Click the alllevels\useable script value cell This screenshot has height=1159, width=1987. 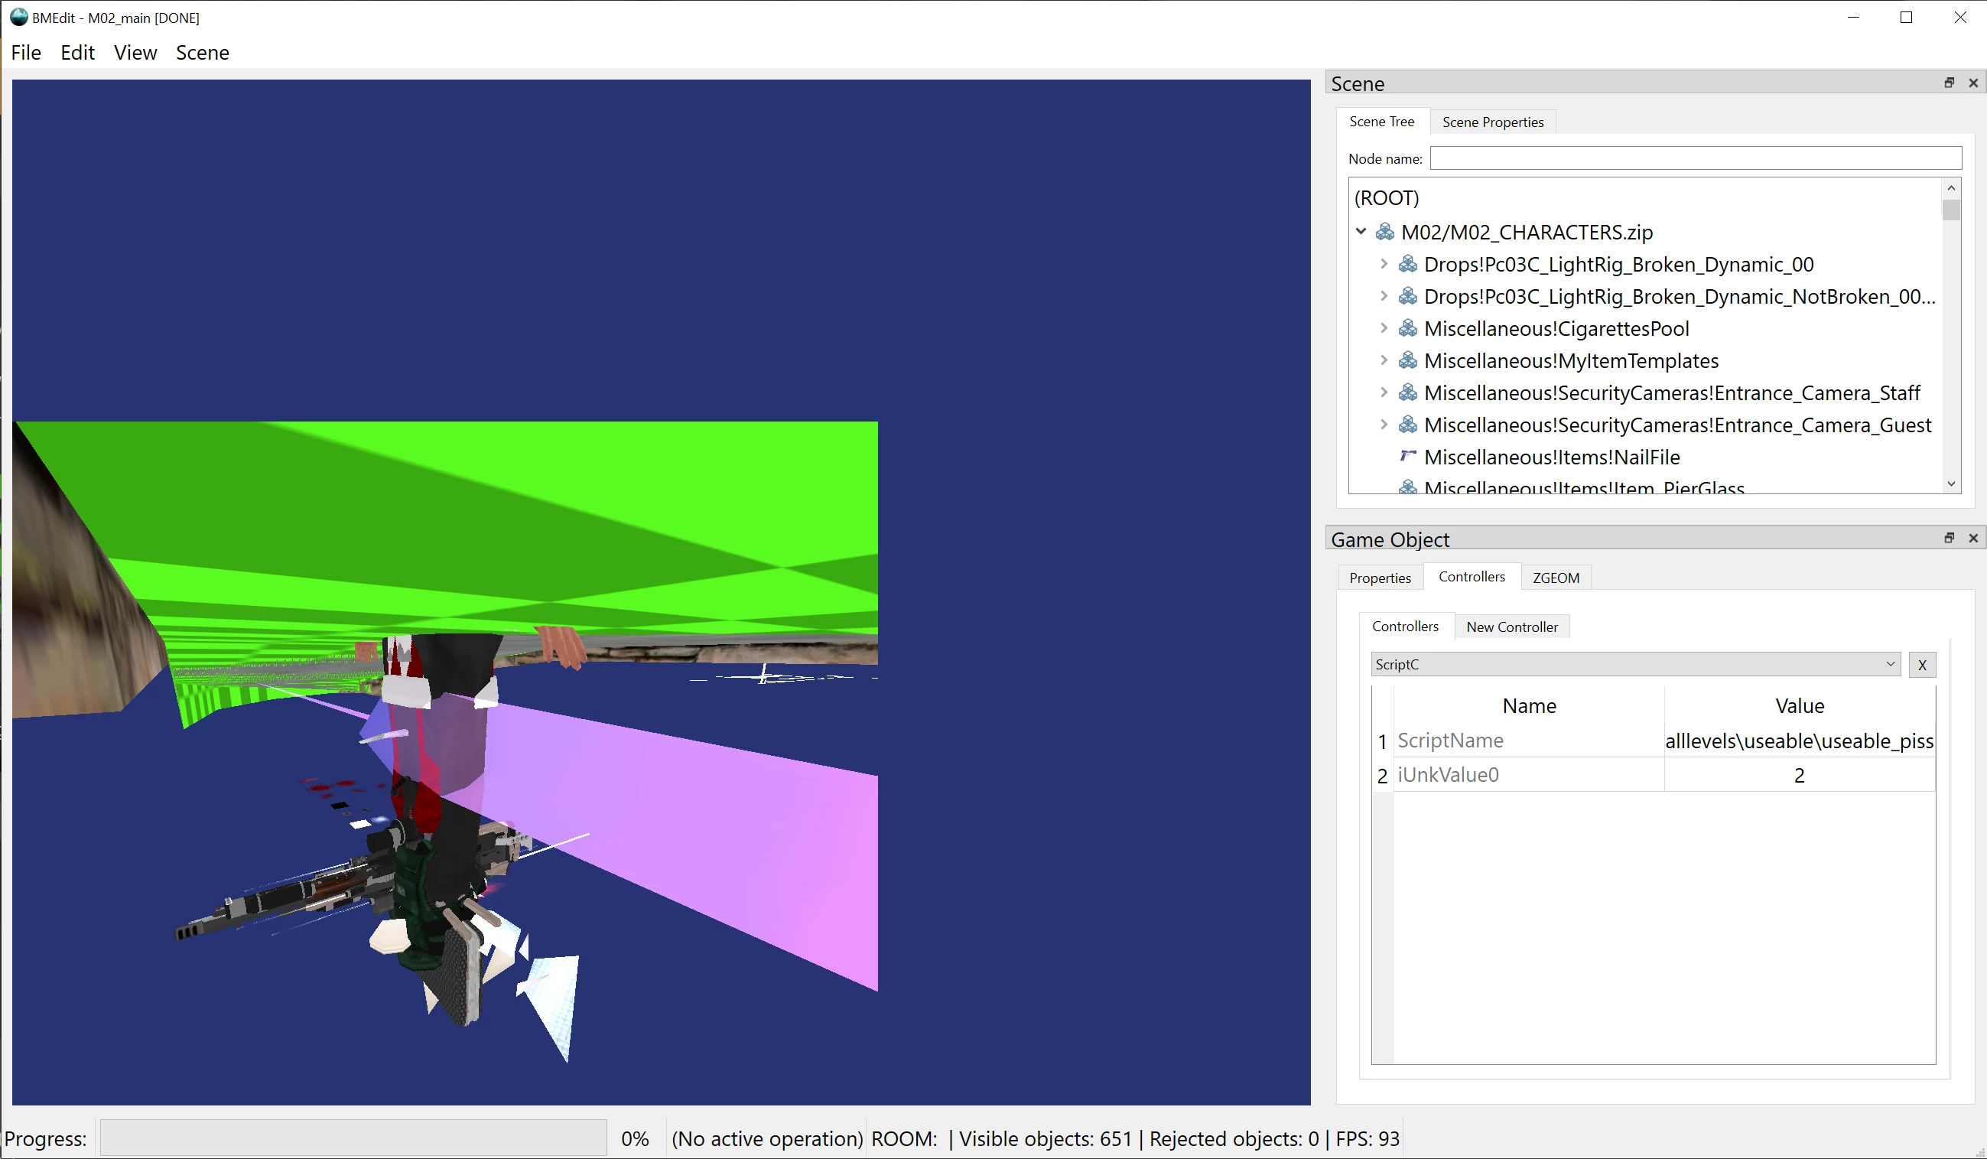(1800, 741)
